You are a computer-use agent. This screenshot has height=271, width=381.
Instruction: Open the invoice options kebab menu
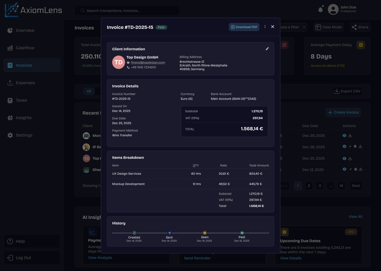tap(265, 27)
